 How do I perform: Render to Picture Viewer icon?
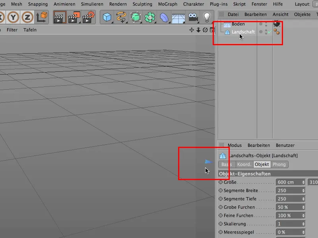74,17
